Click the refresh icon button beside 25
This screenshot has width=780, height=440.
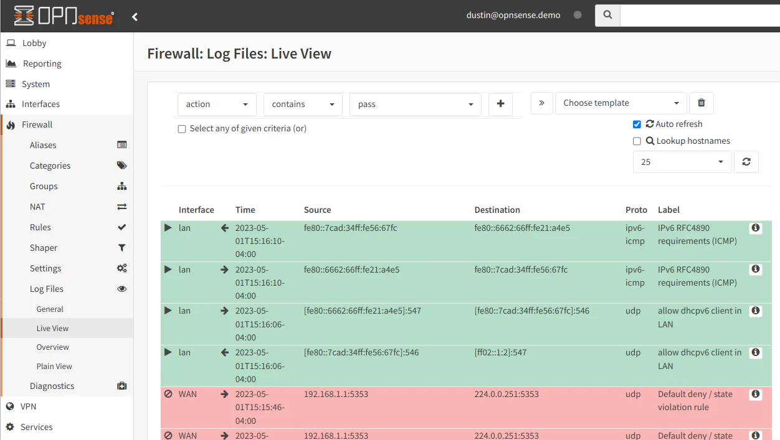coord(746,162)
